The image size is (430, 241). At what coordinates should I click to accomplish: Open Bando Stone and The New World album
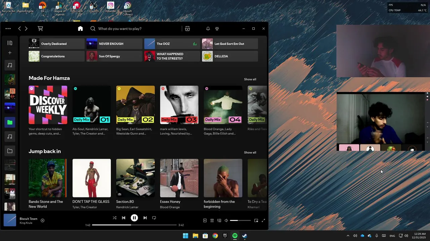pos(48,178)
